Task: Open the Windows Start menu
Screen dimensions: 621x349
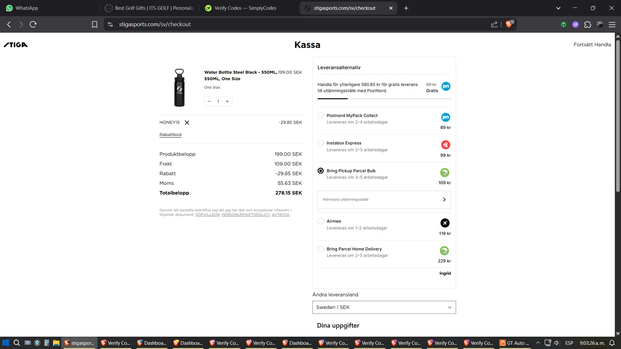Action: pos(5,343)
